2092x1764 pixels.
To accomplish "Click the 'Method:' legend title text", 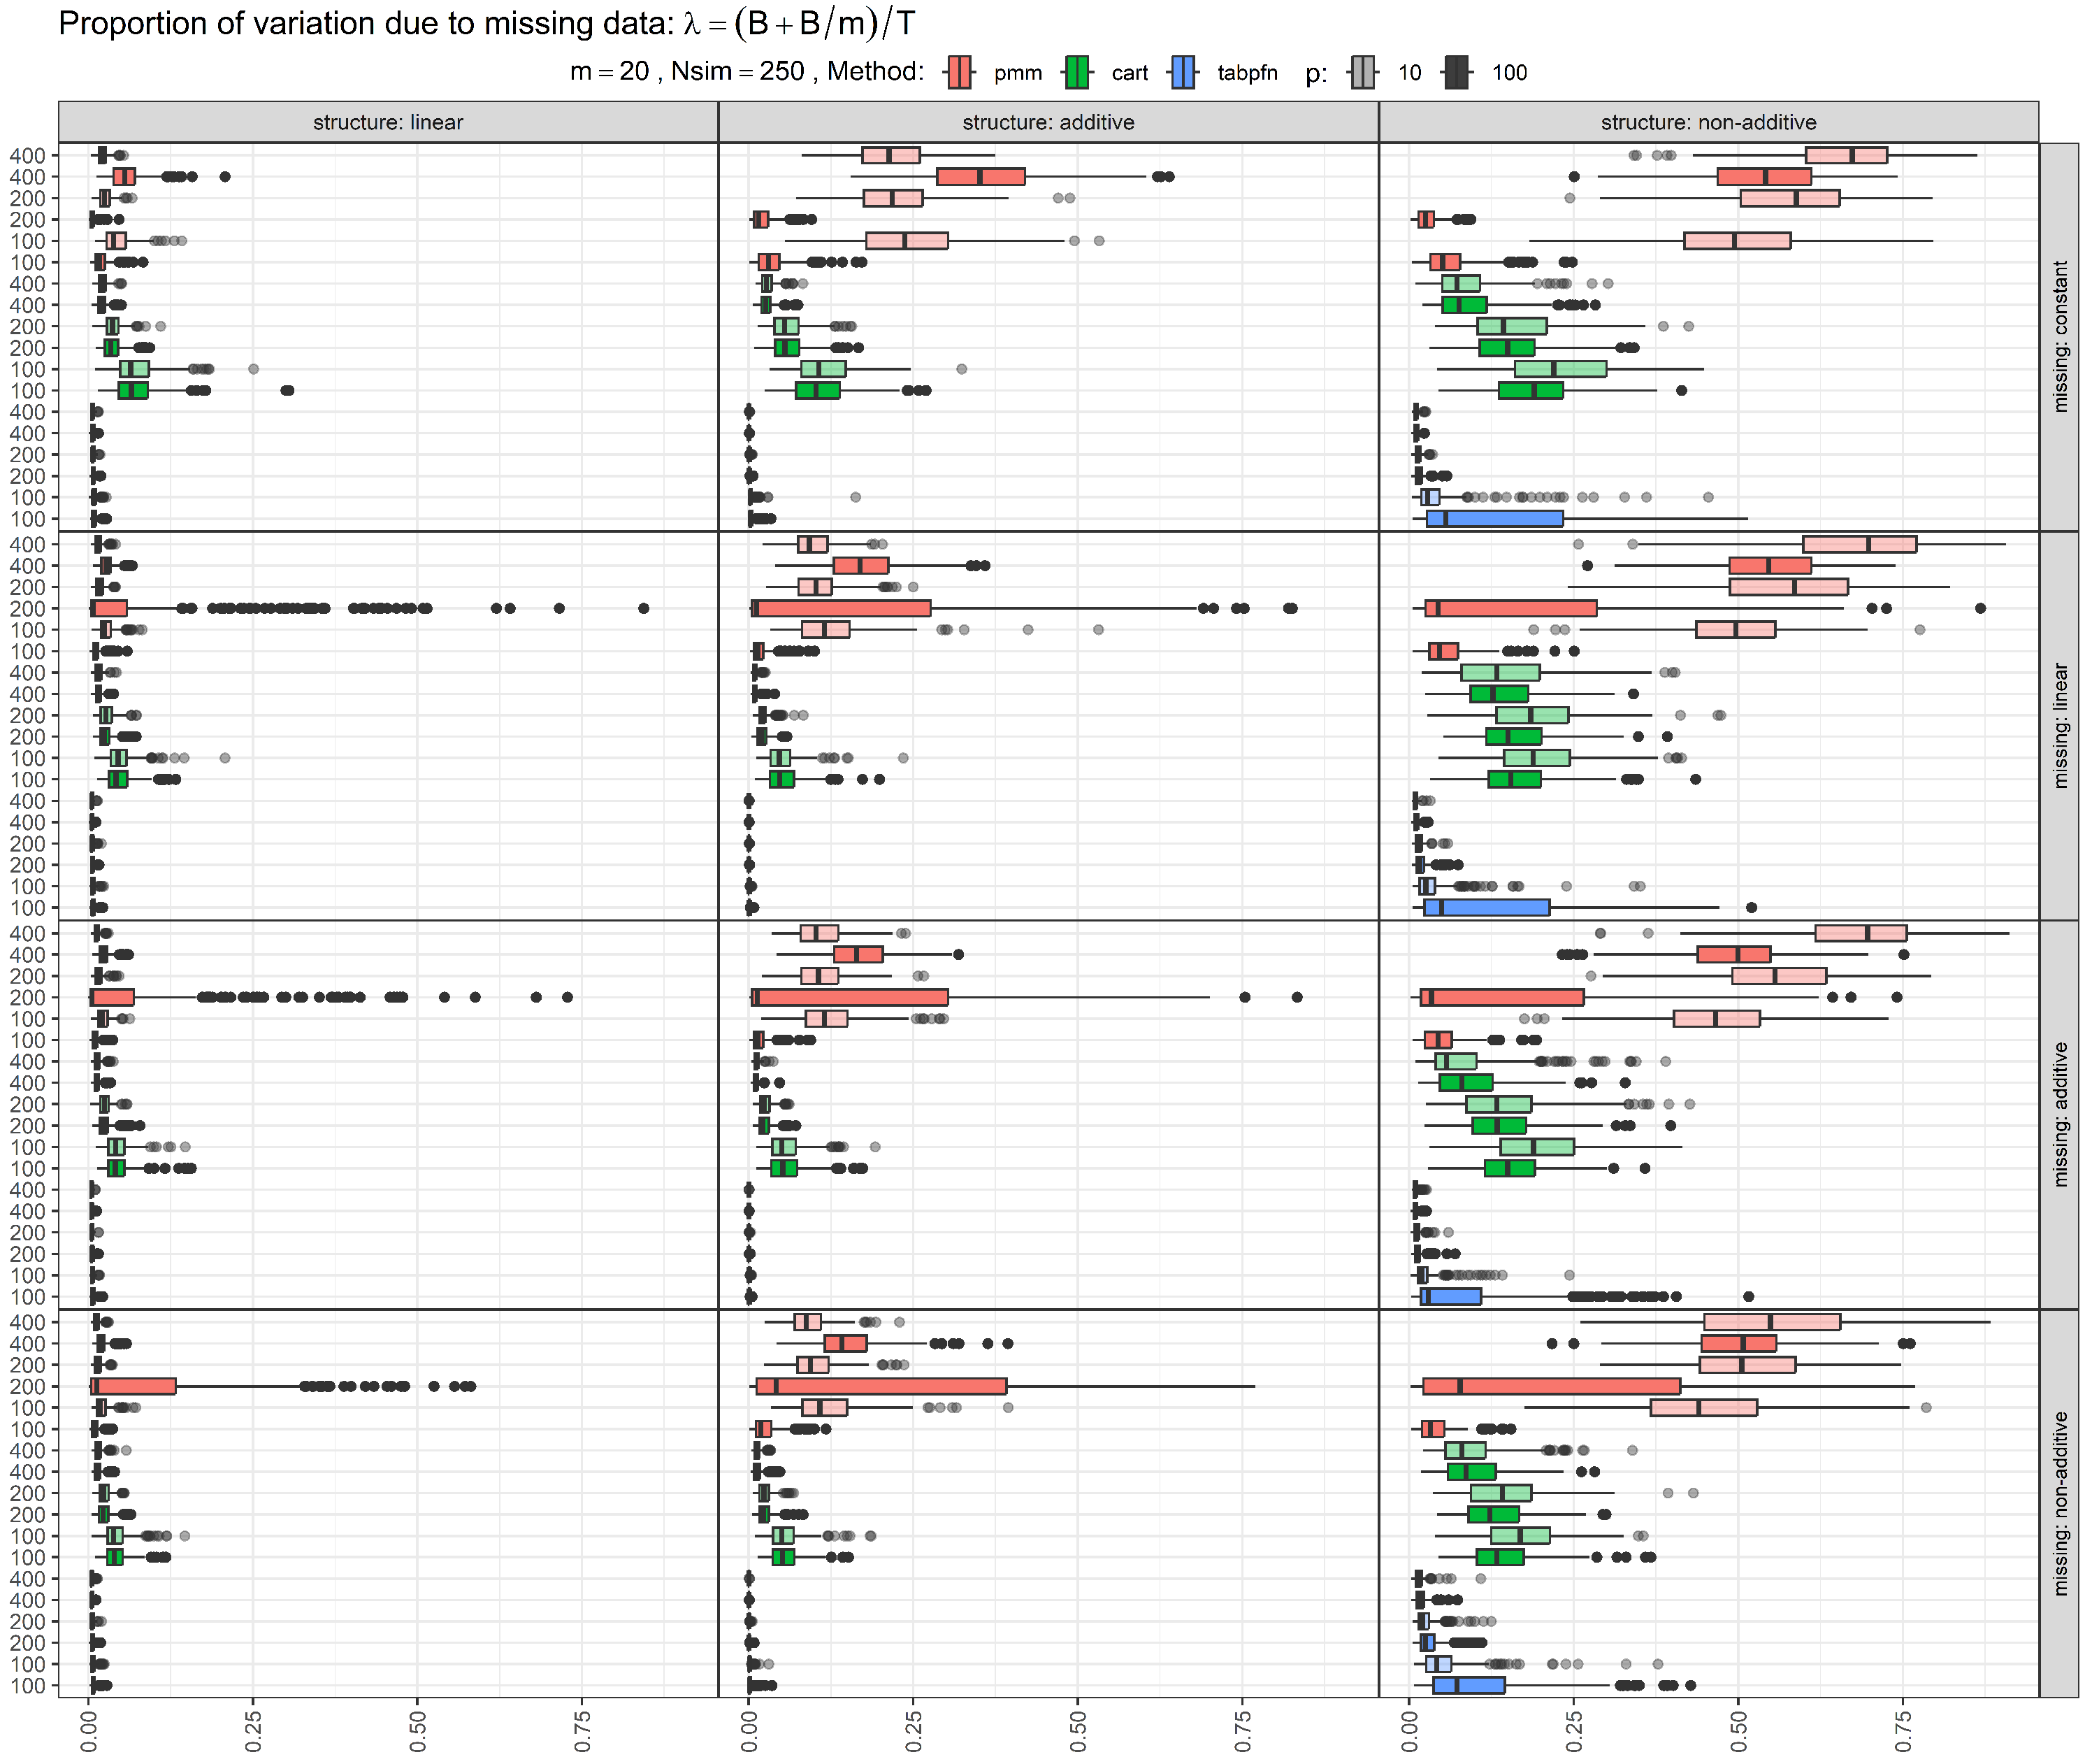I will 874,72.
